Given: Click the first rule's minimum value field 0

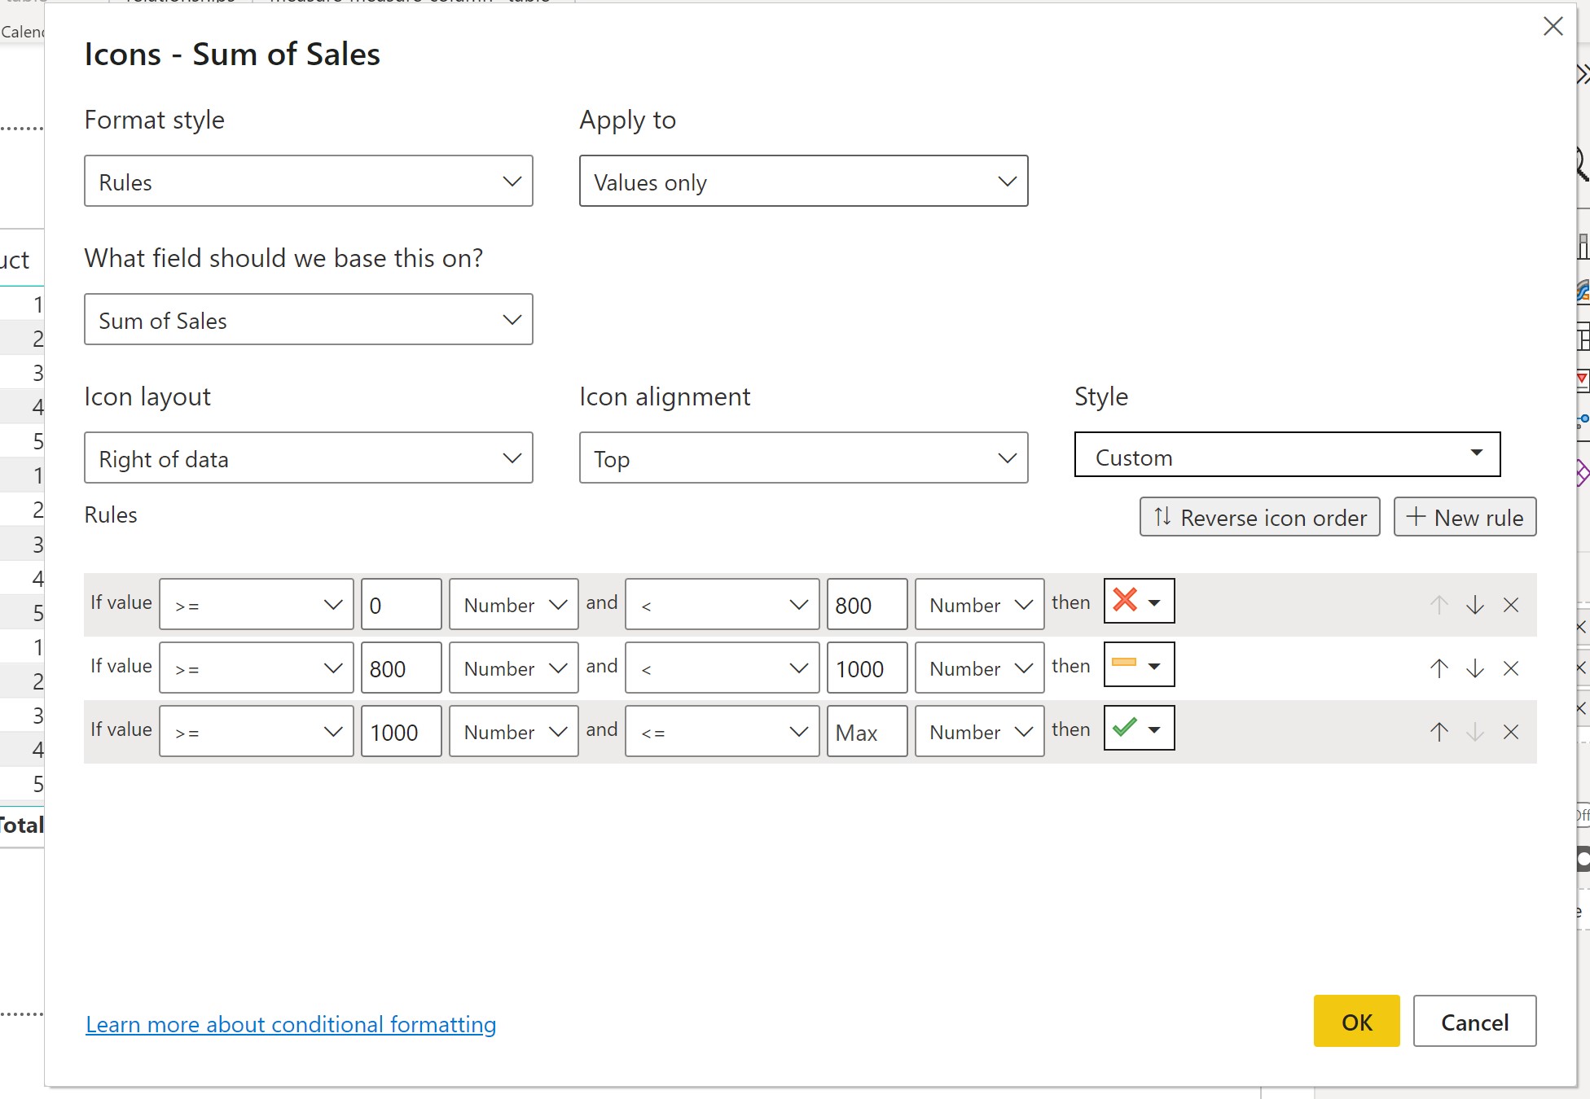Looking at the screenshot, I should [402, 604].
